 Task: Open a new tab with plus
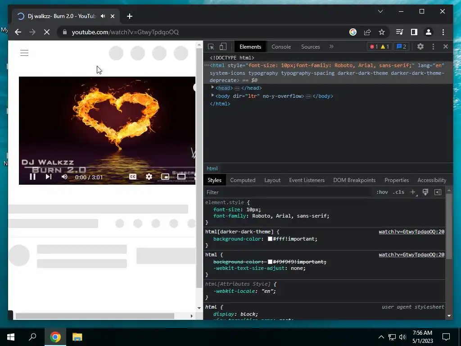click(130, 16)
